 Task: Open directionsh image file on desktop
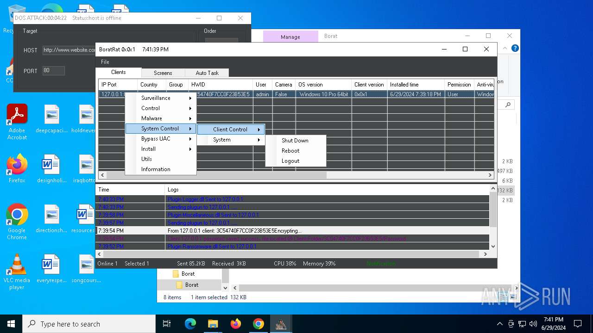point(51,219)
